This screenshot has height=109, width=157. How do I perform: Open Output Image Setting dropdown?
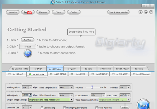coord(71,100)
